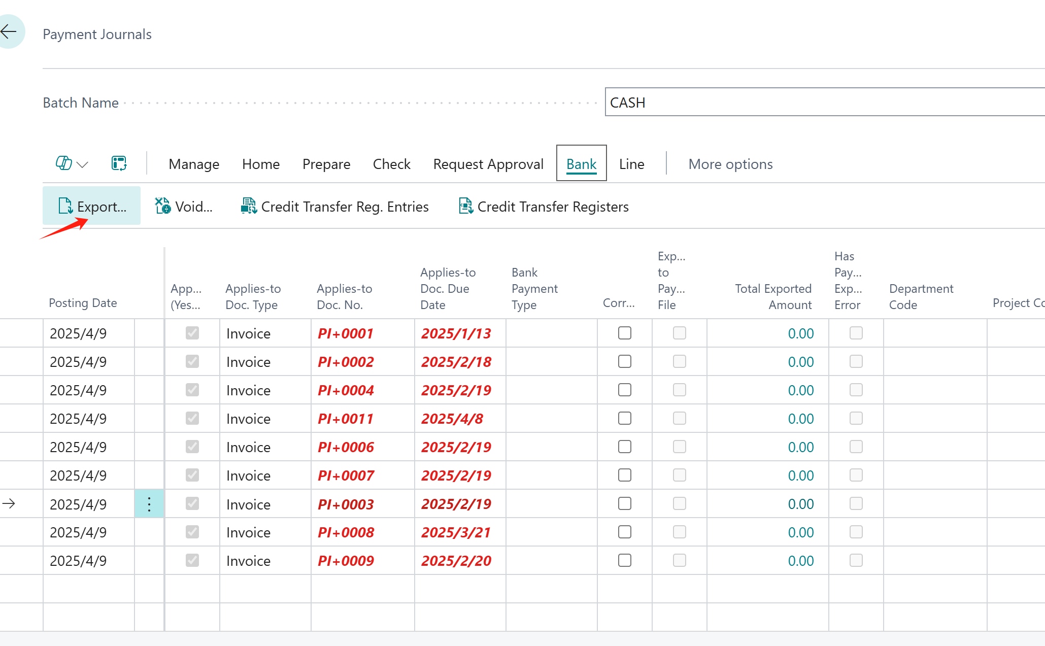Viewport: 1045px width, 646px height.
Task: Click the back arrow button
Action: [9, 32]
